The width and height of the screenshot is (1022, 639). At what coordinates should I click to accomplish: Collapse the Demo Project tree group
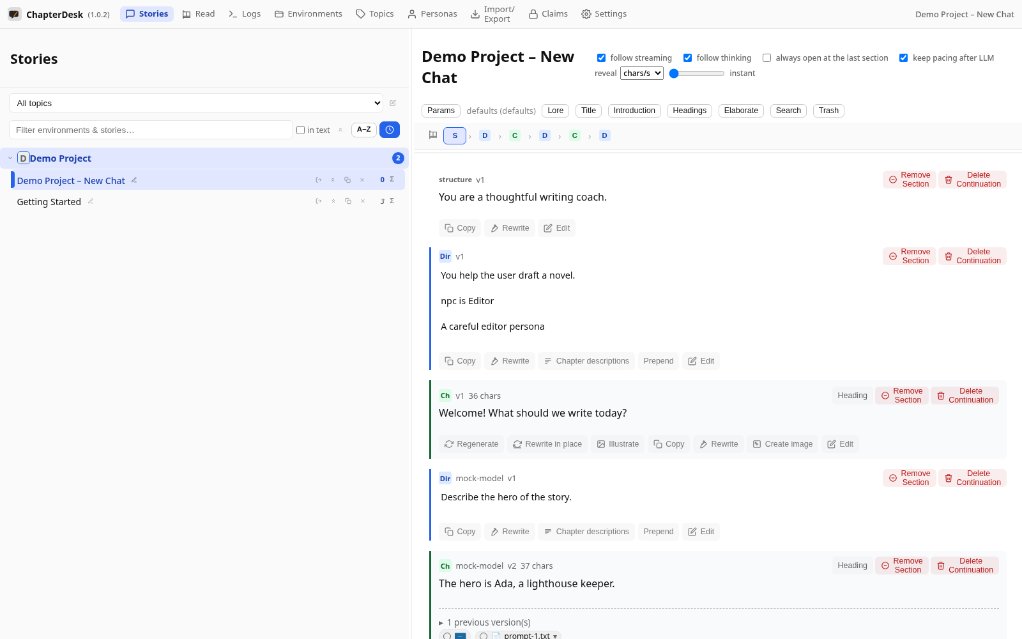(x=10, y=158)
